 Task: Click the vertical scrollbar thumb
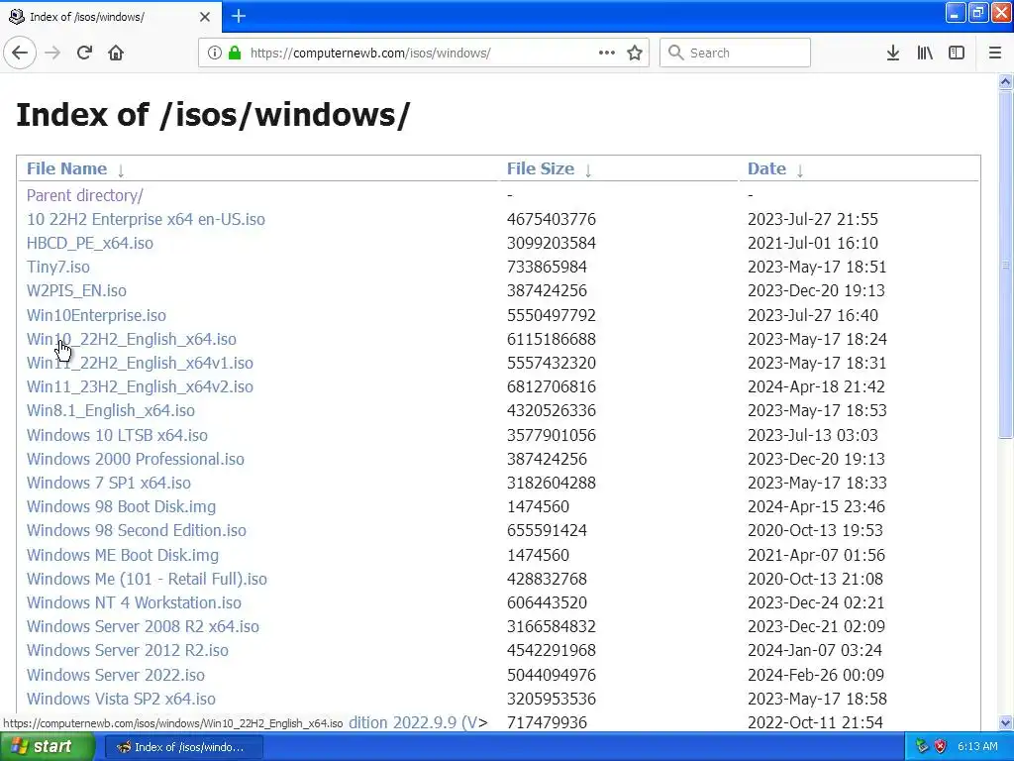tap(1005, 265)
